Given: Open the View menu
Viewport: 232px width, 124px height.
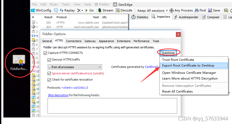Looking at the screenshot, I should (77, 4).
